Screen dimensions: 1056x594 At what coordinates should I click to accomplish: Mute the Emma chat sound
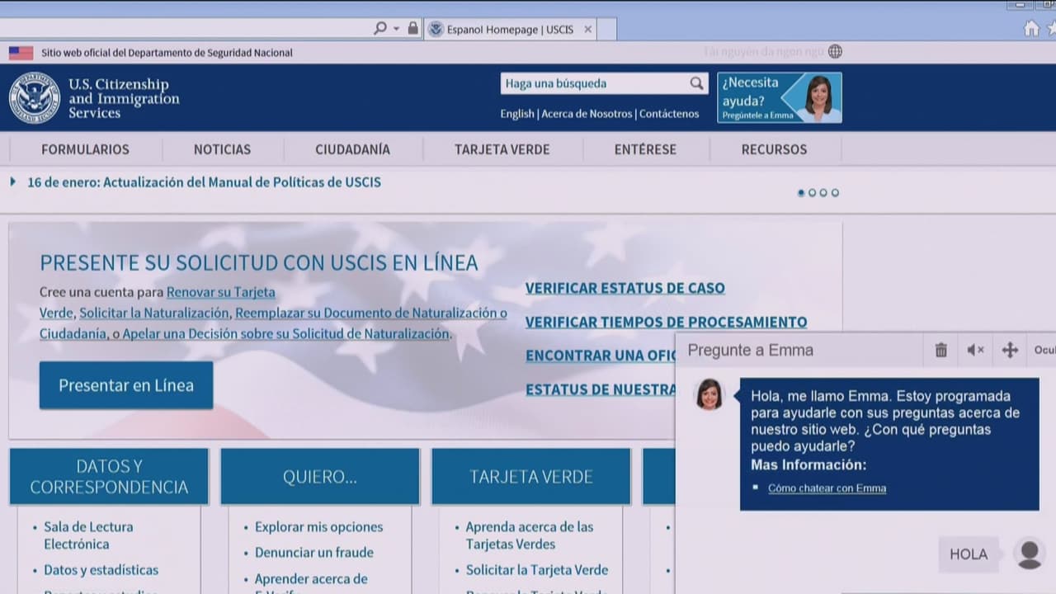(975, 351)
